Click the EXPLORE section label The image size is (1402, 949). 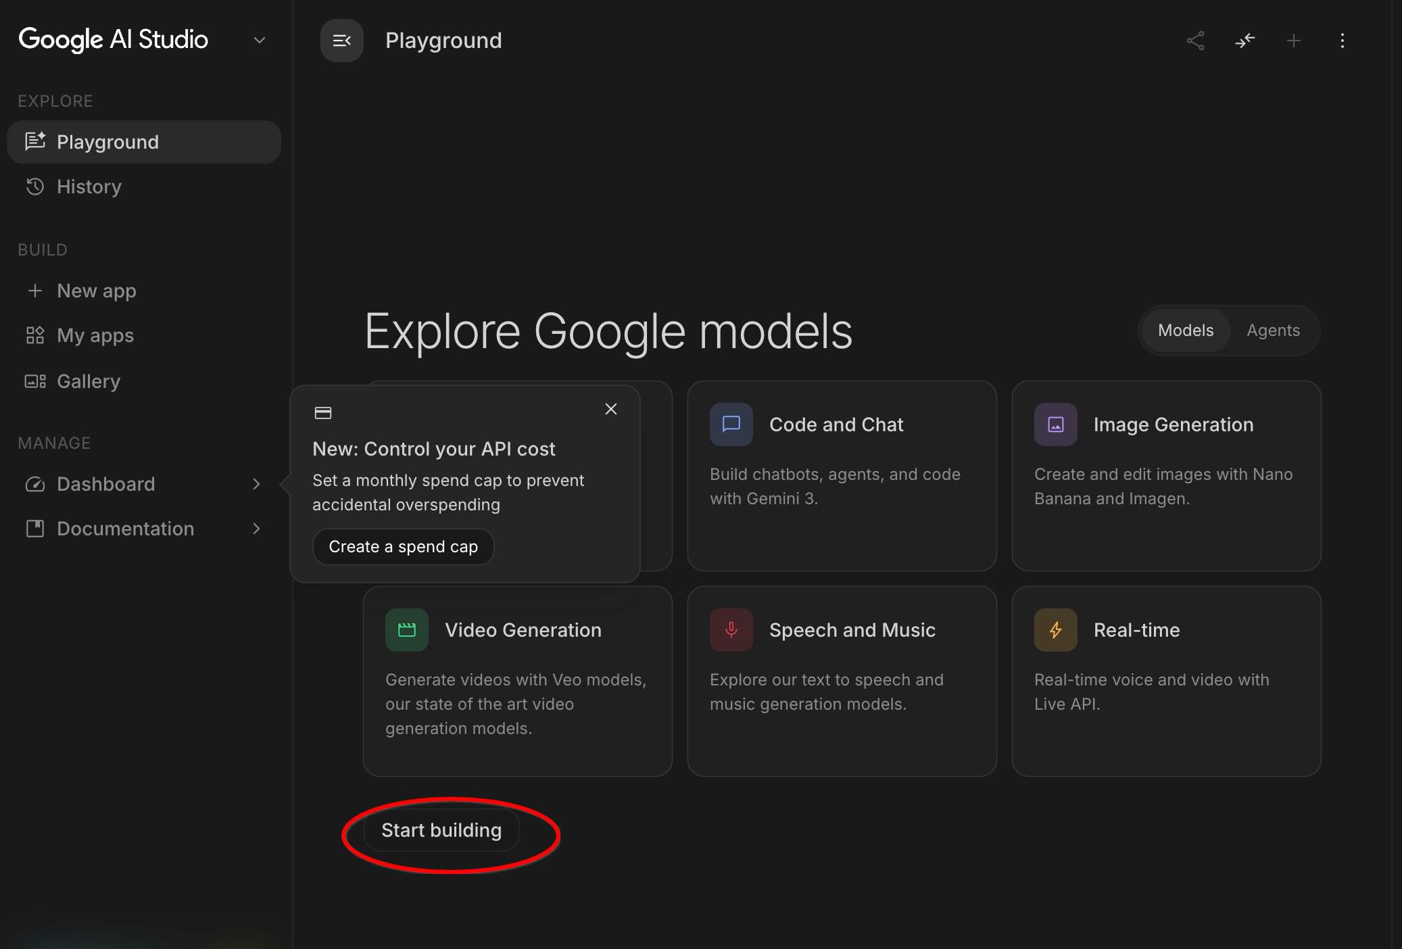55,101
